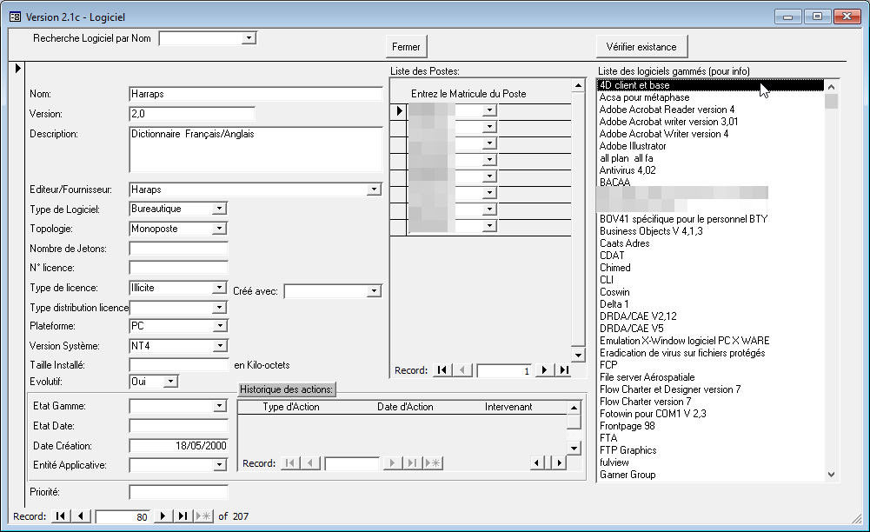Open the window icon in the title bar
The height and width of the screenshot is (532, 870).
coord(15,17)
